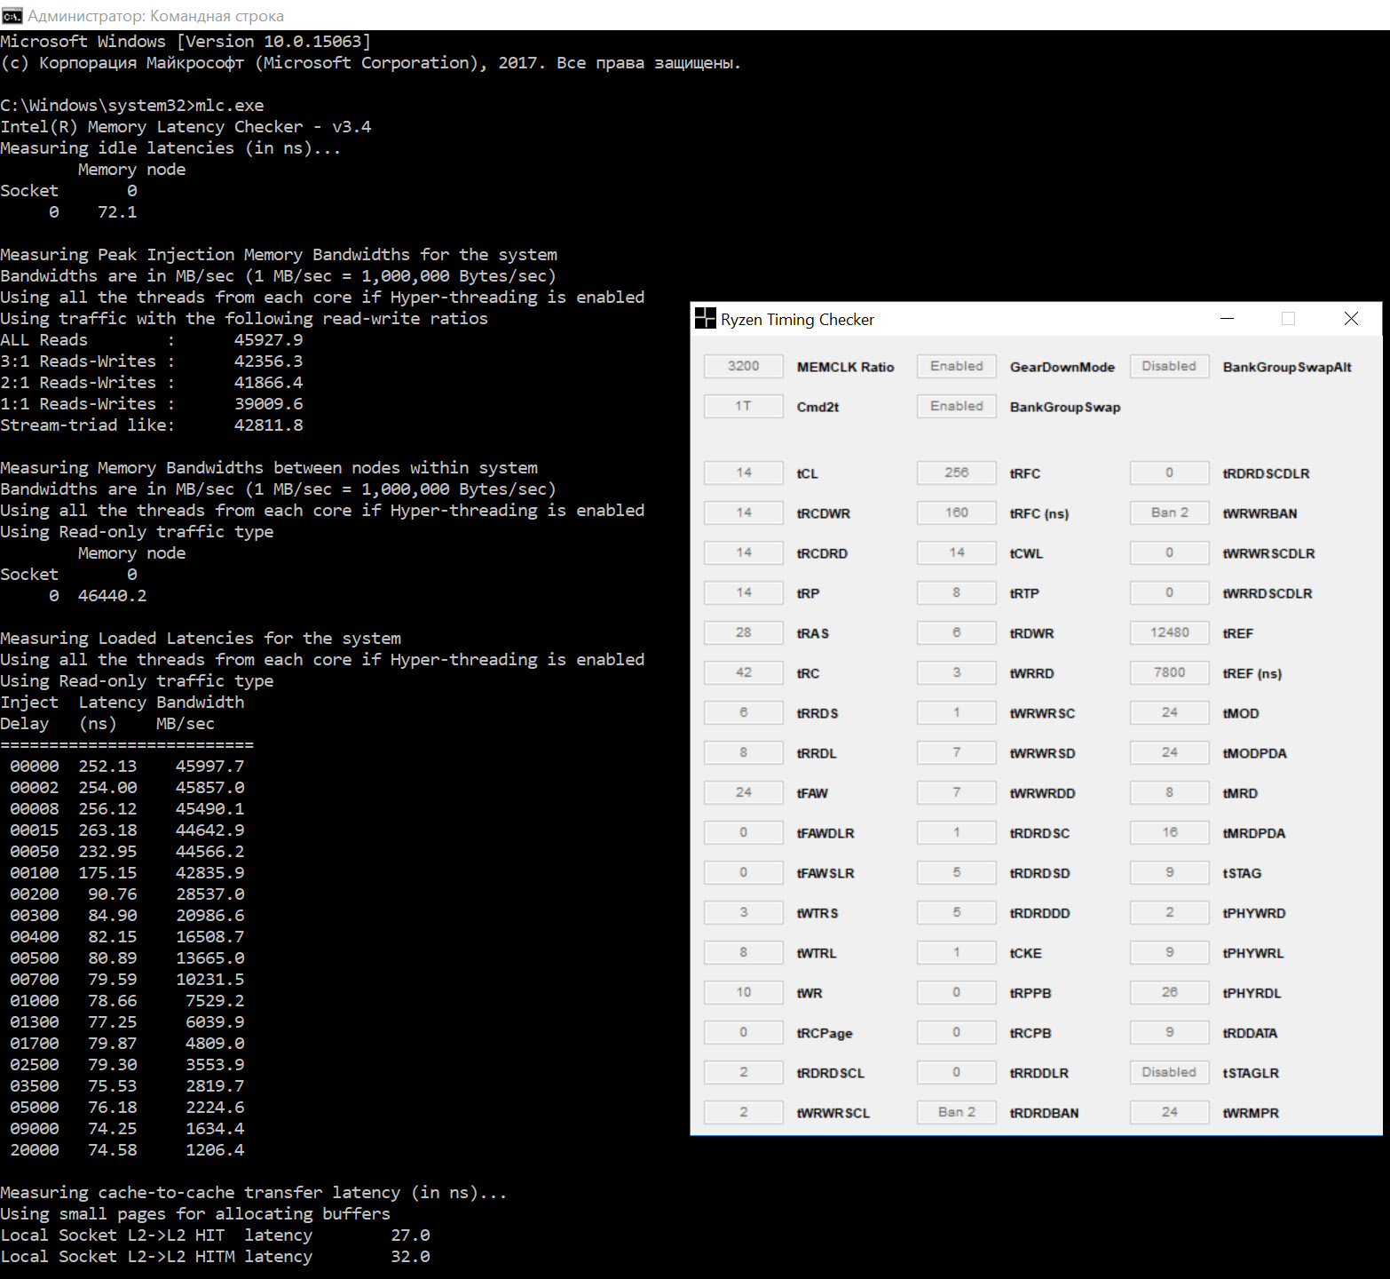This screenshot has width=1390, height=1279.
Task: Select the MEMCLK Ratio value field
Action: [x=744, y=366]
